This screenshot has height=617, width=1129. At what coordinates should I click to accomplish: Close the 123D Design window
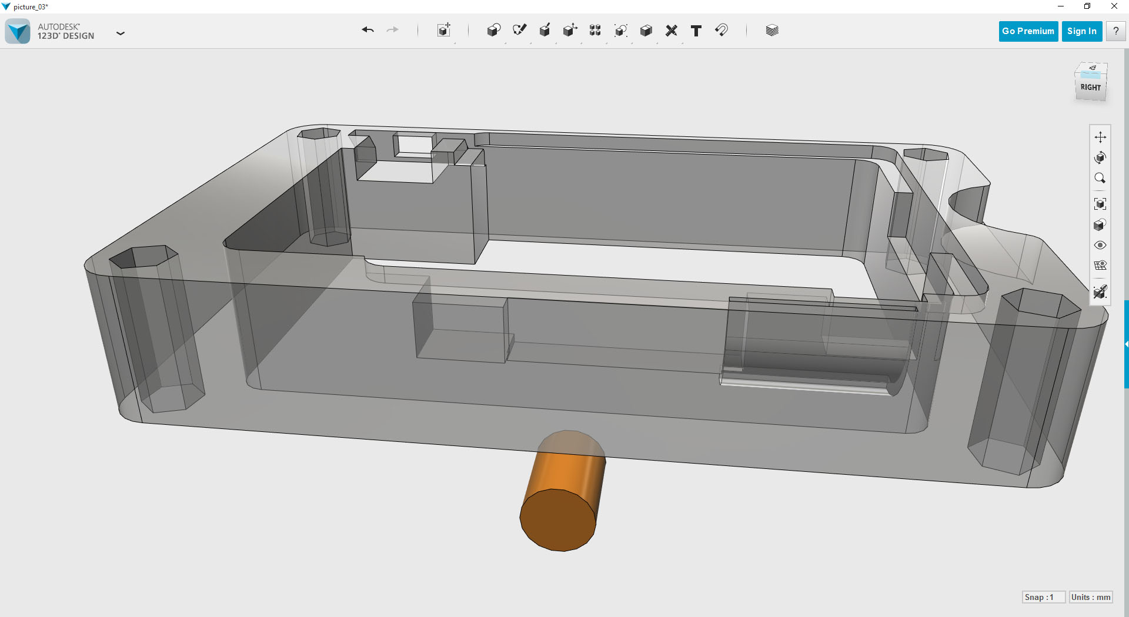[x=1114, y=6]
